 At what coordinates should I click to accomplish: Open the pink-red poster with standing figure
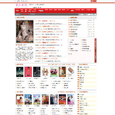[28, 72]
